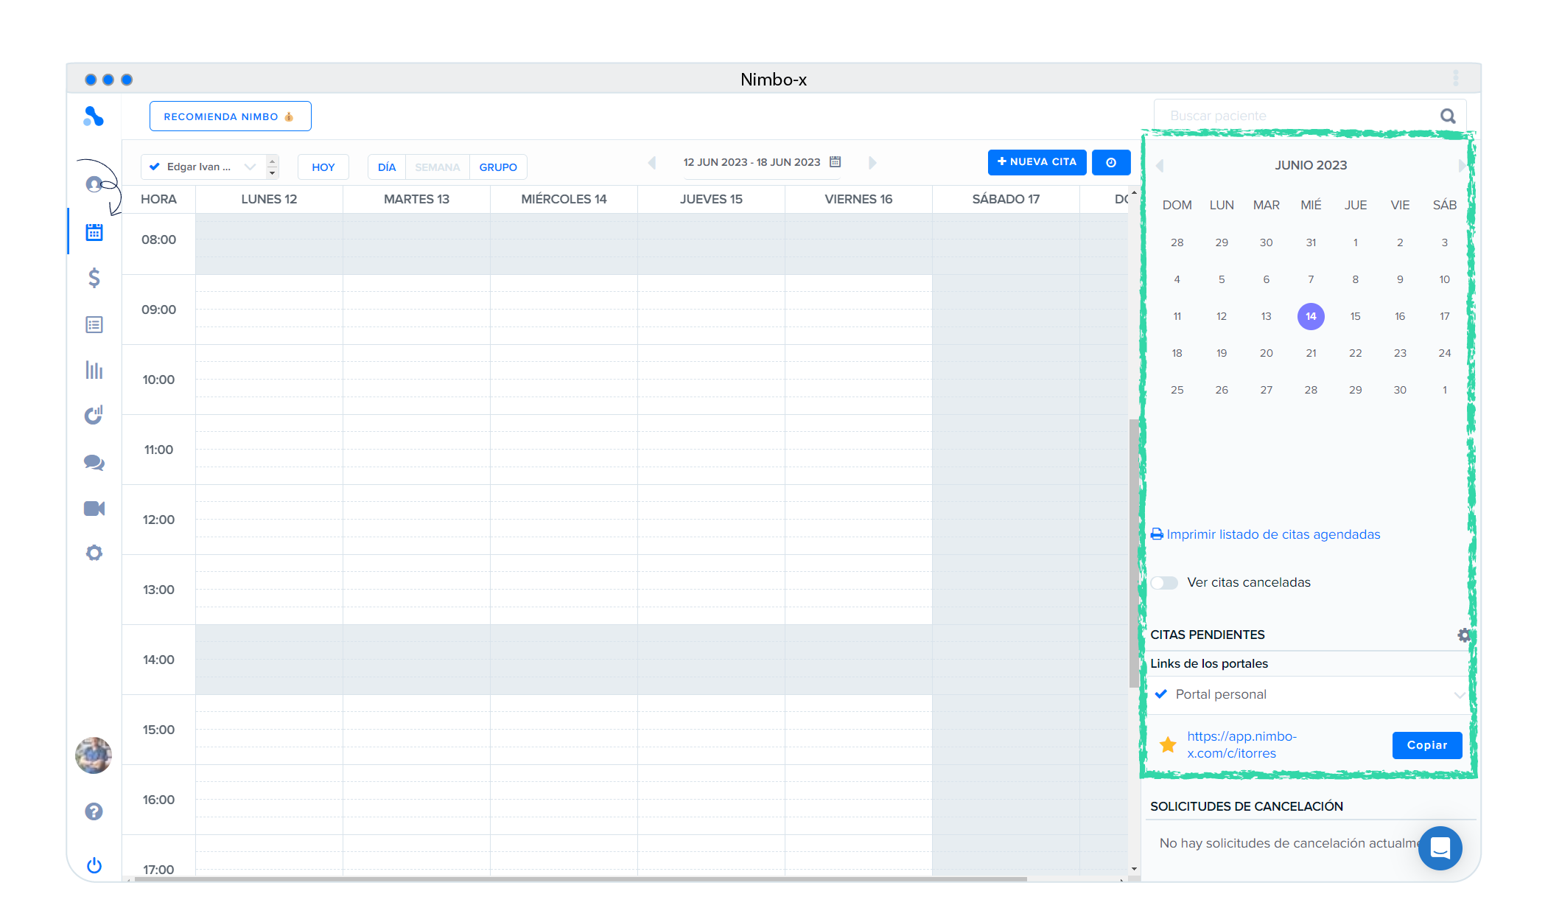Toggle Ver citas canceladas switch
Image resolution: width=1548 pixels, height=922 pixels.
point(1164,583)
